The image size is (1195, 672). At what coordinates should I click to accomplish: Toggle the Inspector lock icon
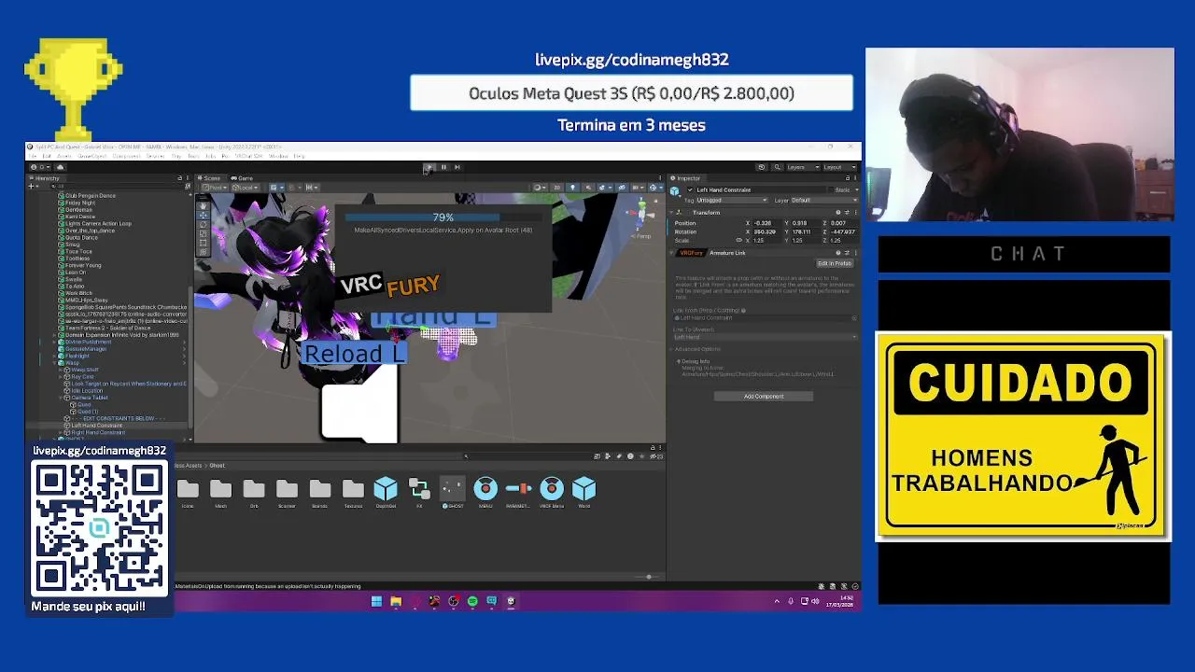848,178
